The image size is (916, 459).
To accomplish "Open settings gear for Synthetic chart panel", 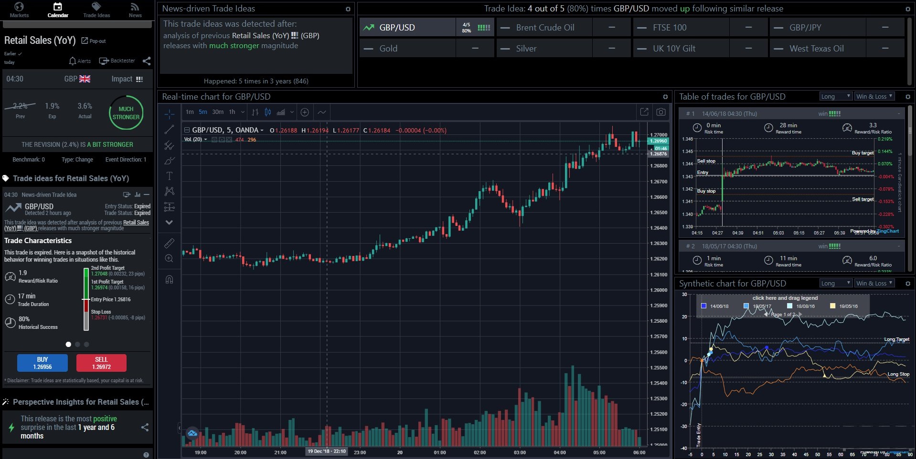I will [907, 284].
